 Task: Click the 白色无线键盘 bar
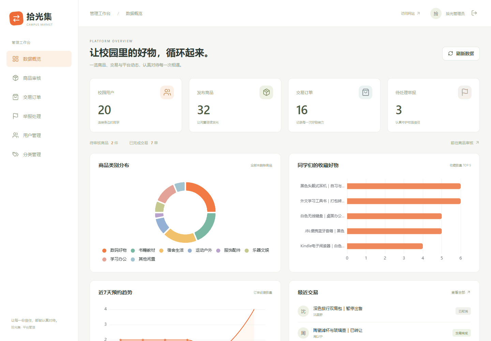tap(395, 216)
